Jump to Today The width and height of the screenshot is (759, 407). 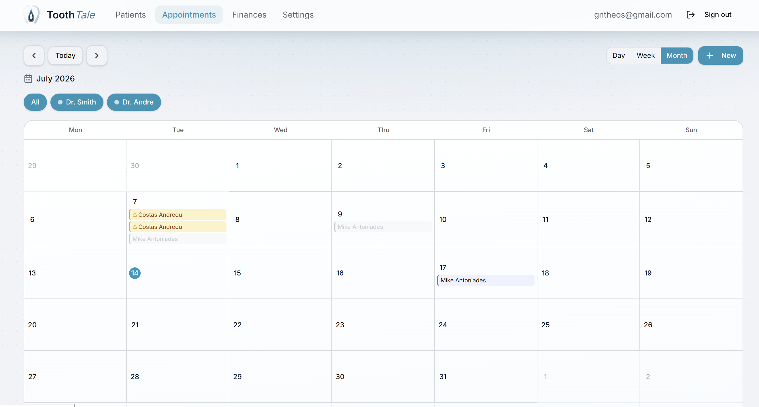pos(65,55)
